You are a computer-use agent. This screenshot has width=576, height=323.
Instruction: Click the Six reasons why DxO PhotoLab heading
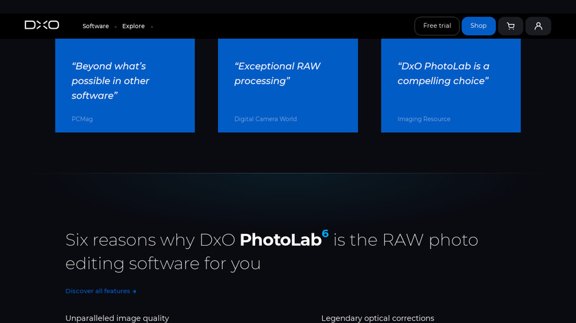click(x=272, y=251)
